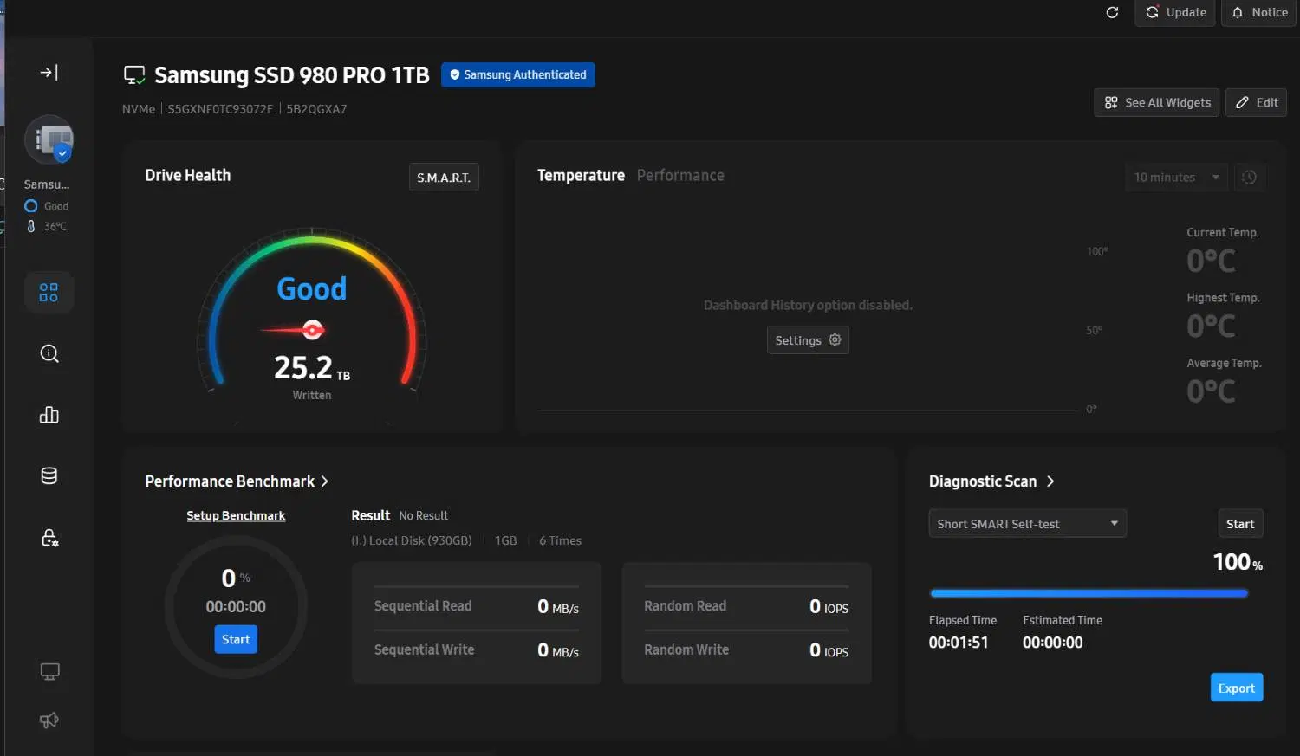Open the Notice bell button
1300x756 pixels.
click(1259, 12)
